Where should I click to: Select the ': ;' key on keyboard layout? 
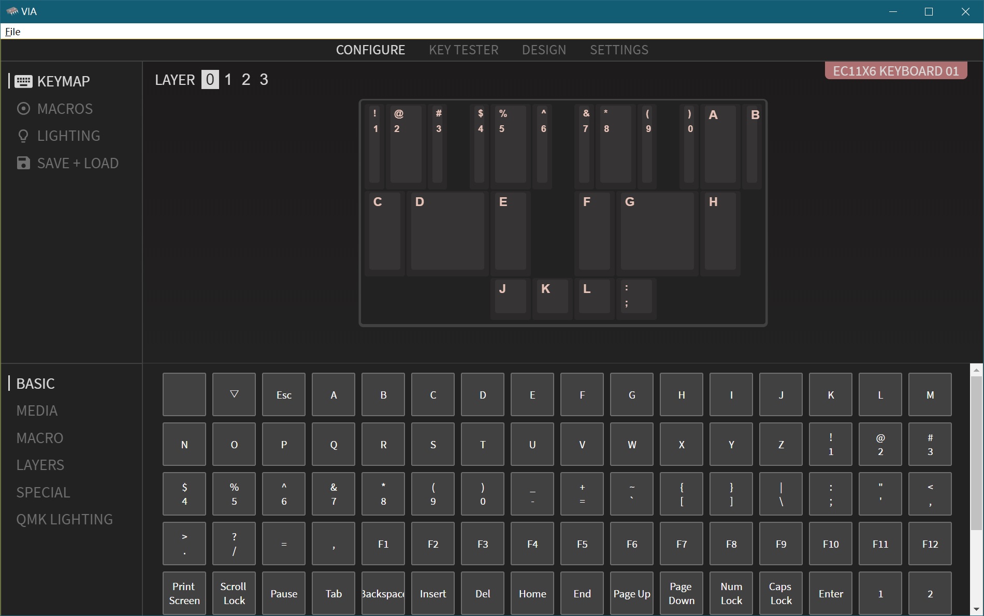coord(636,298)
